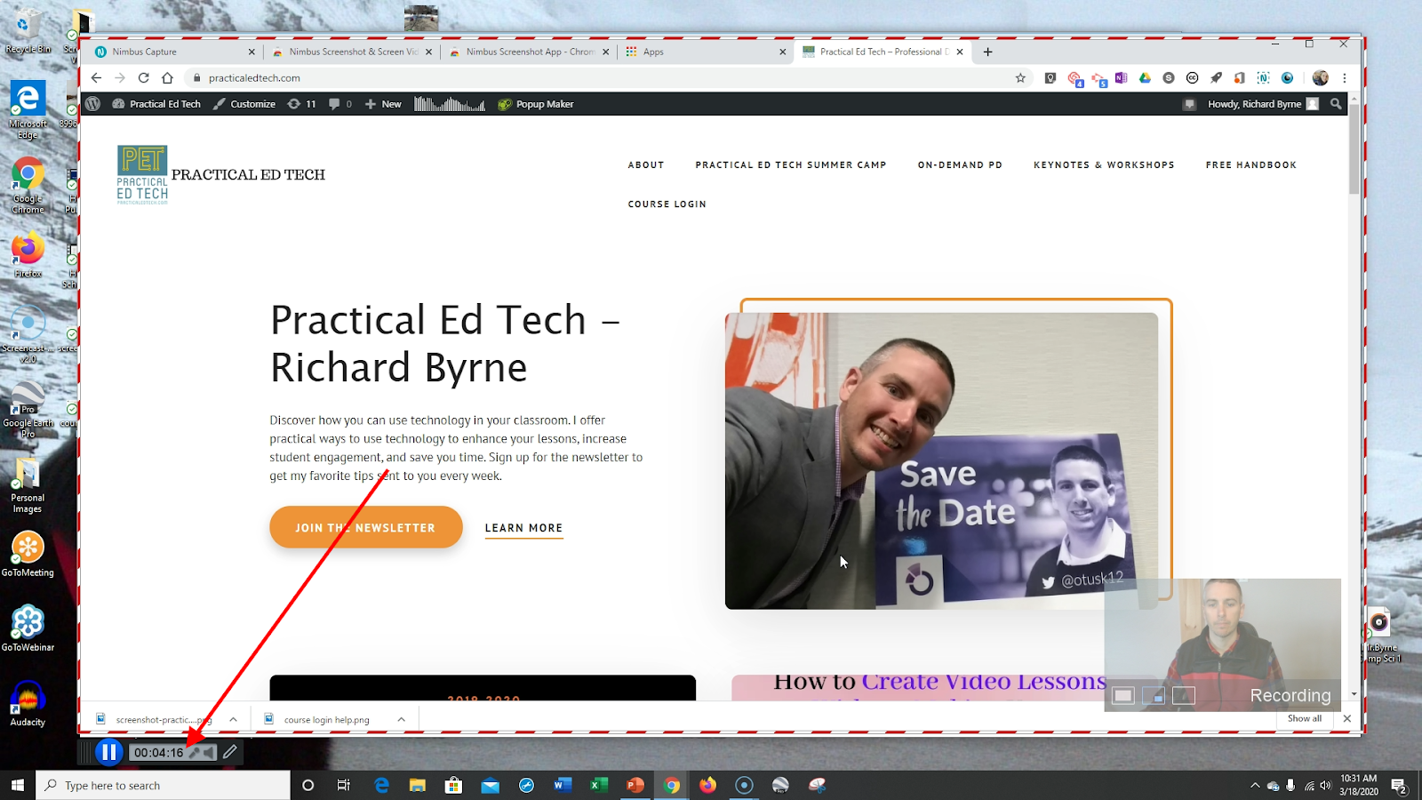Open the Course Login menu item
Screen dimensions: 1422x800
pos(667,204)
